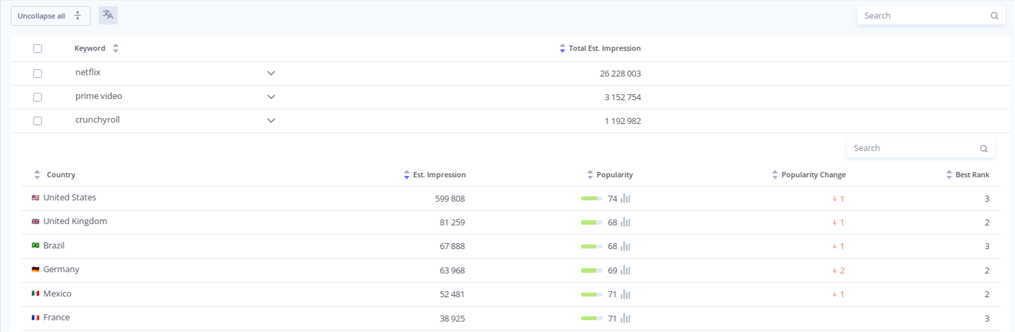Click the Germany country name
The width and height of the screenshot is (1015, 332).
(61, 269)
